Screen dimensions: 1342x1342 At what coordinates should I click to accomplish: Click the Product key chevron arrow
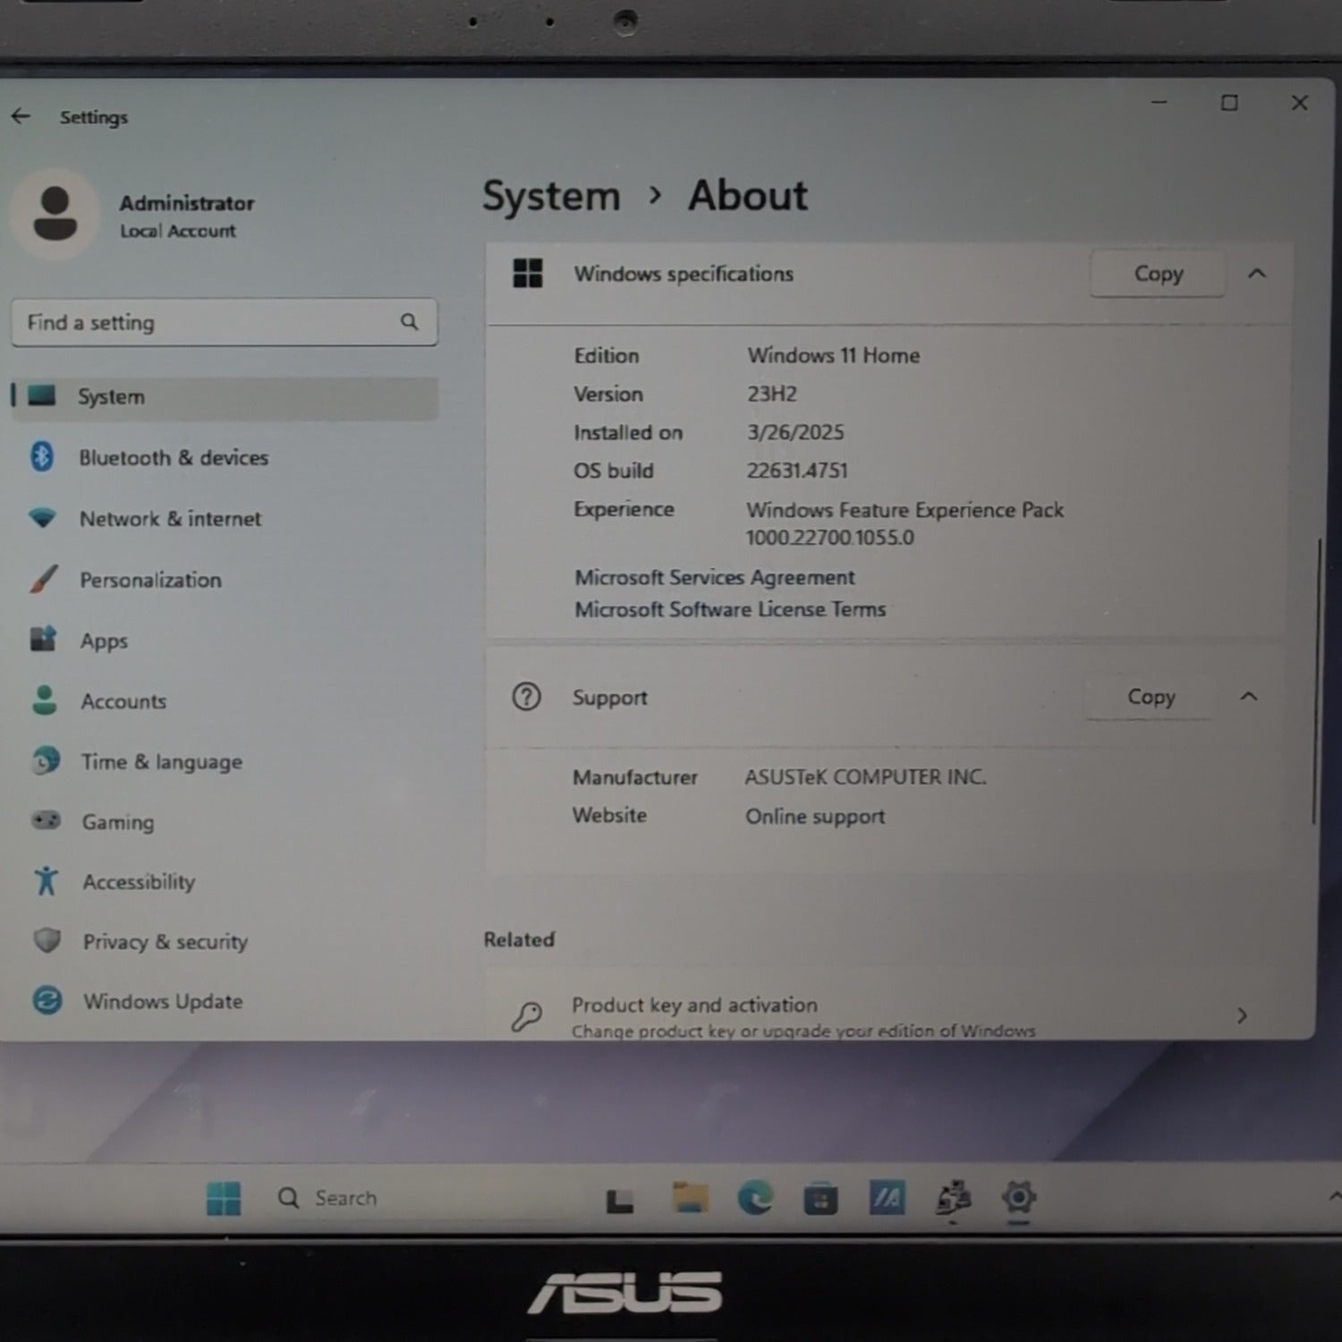1242,1015
